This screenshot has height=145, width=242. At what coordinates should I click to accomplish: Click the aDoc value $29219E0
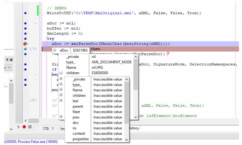point(80,50)
